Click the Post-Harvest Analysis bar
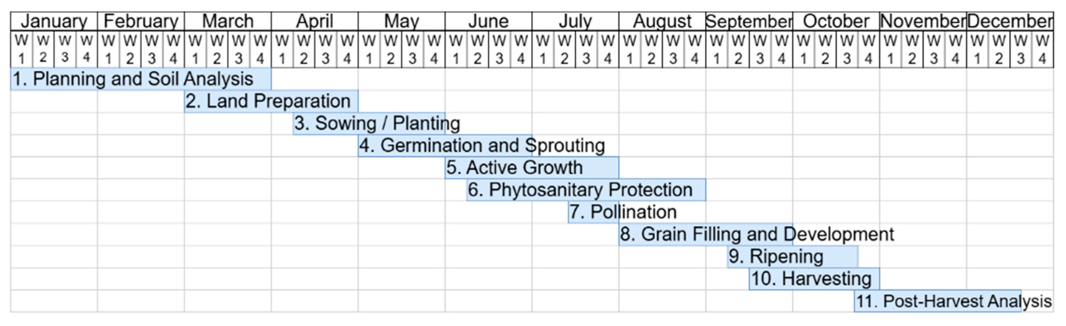This screenshot has height=326, width=1066. pos(937,301)
